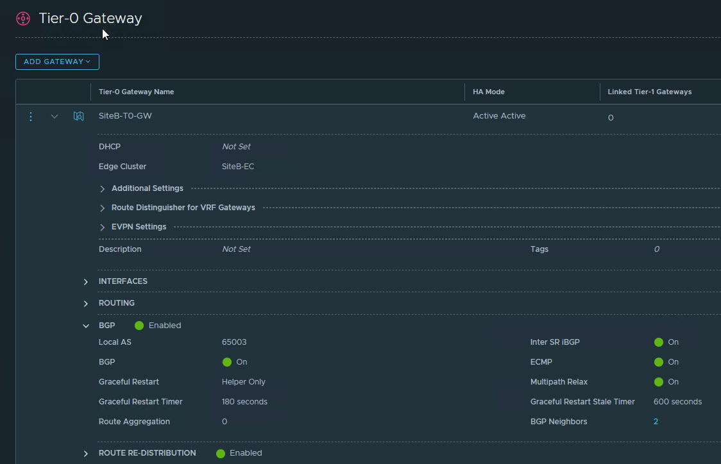
Task: Click the green BGP Enabled status indicator
Action: [x=139, y=326]
